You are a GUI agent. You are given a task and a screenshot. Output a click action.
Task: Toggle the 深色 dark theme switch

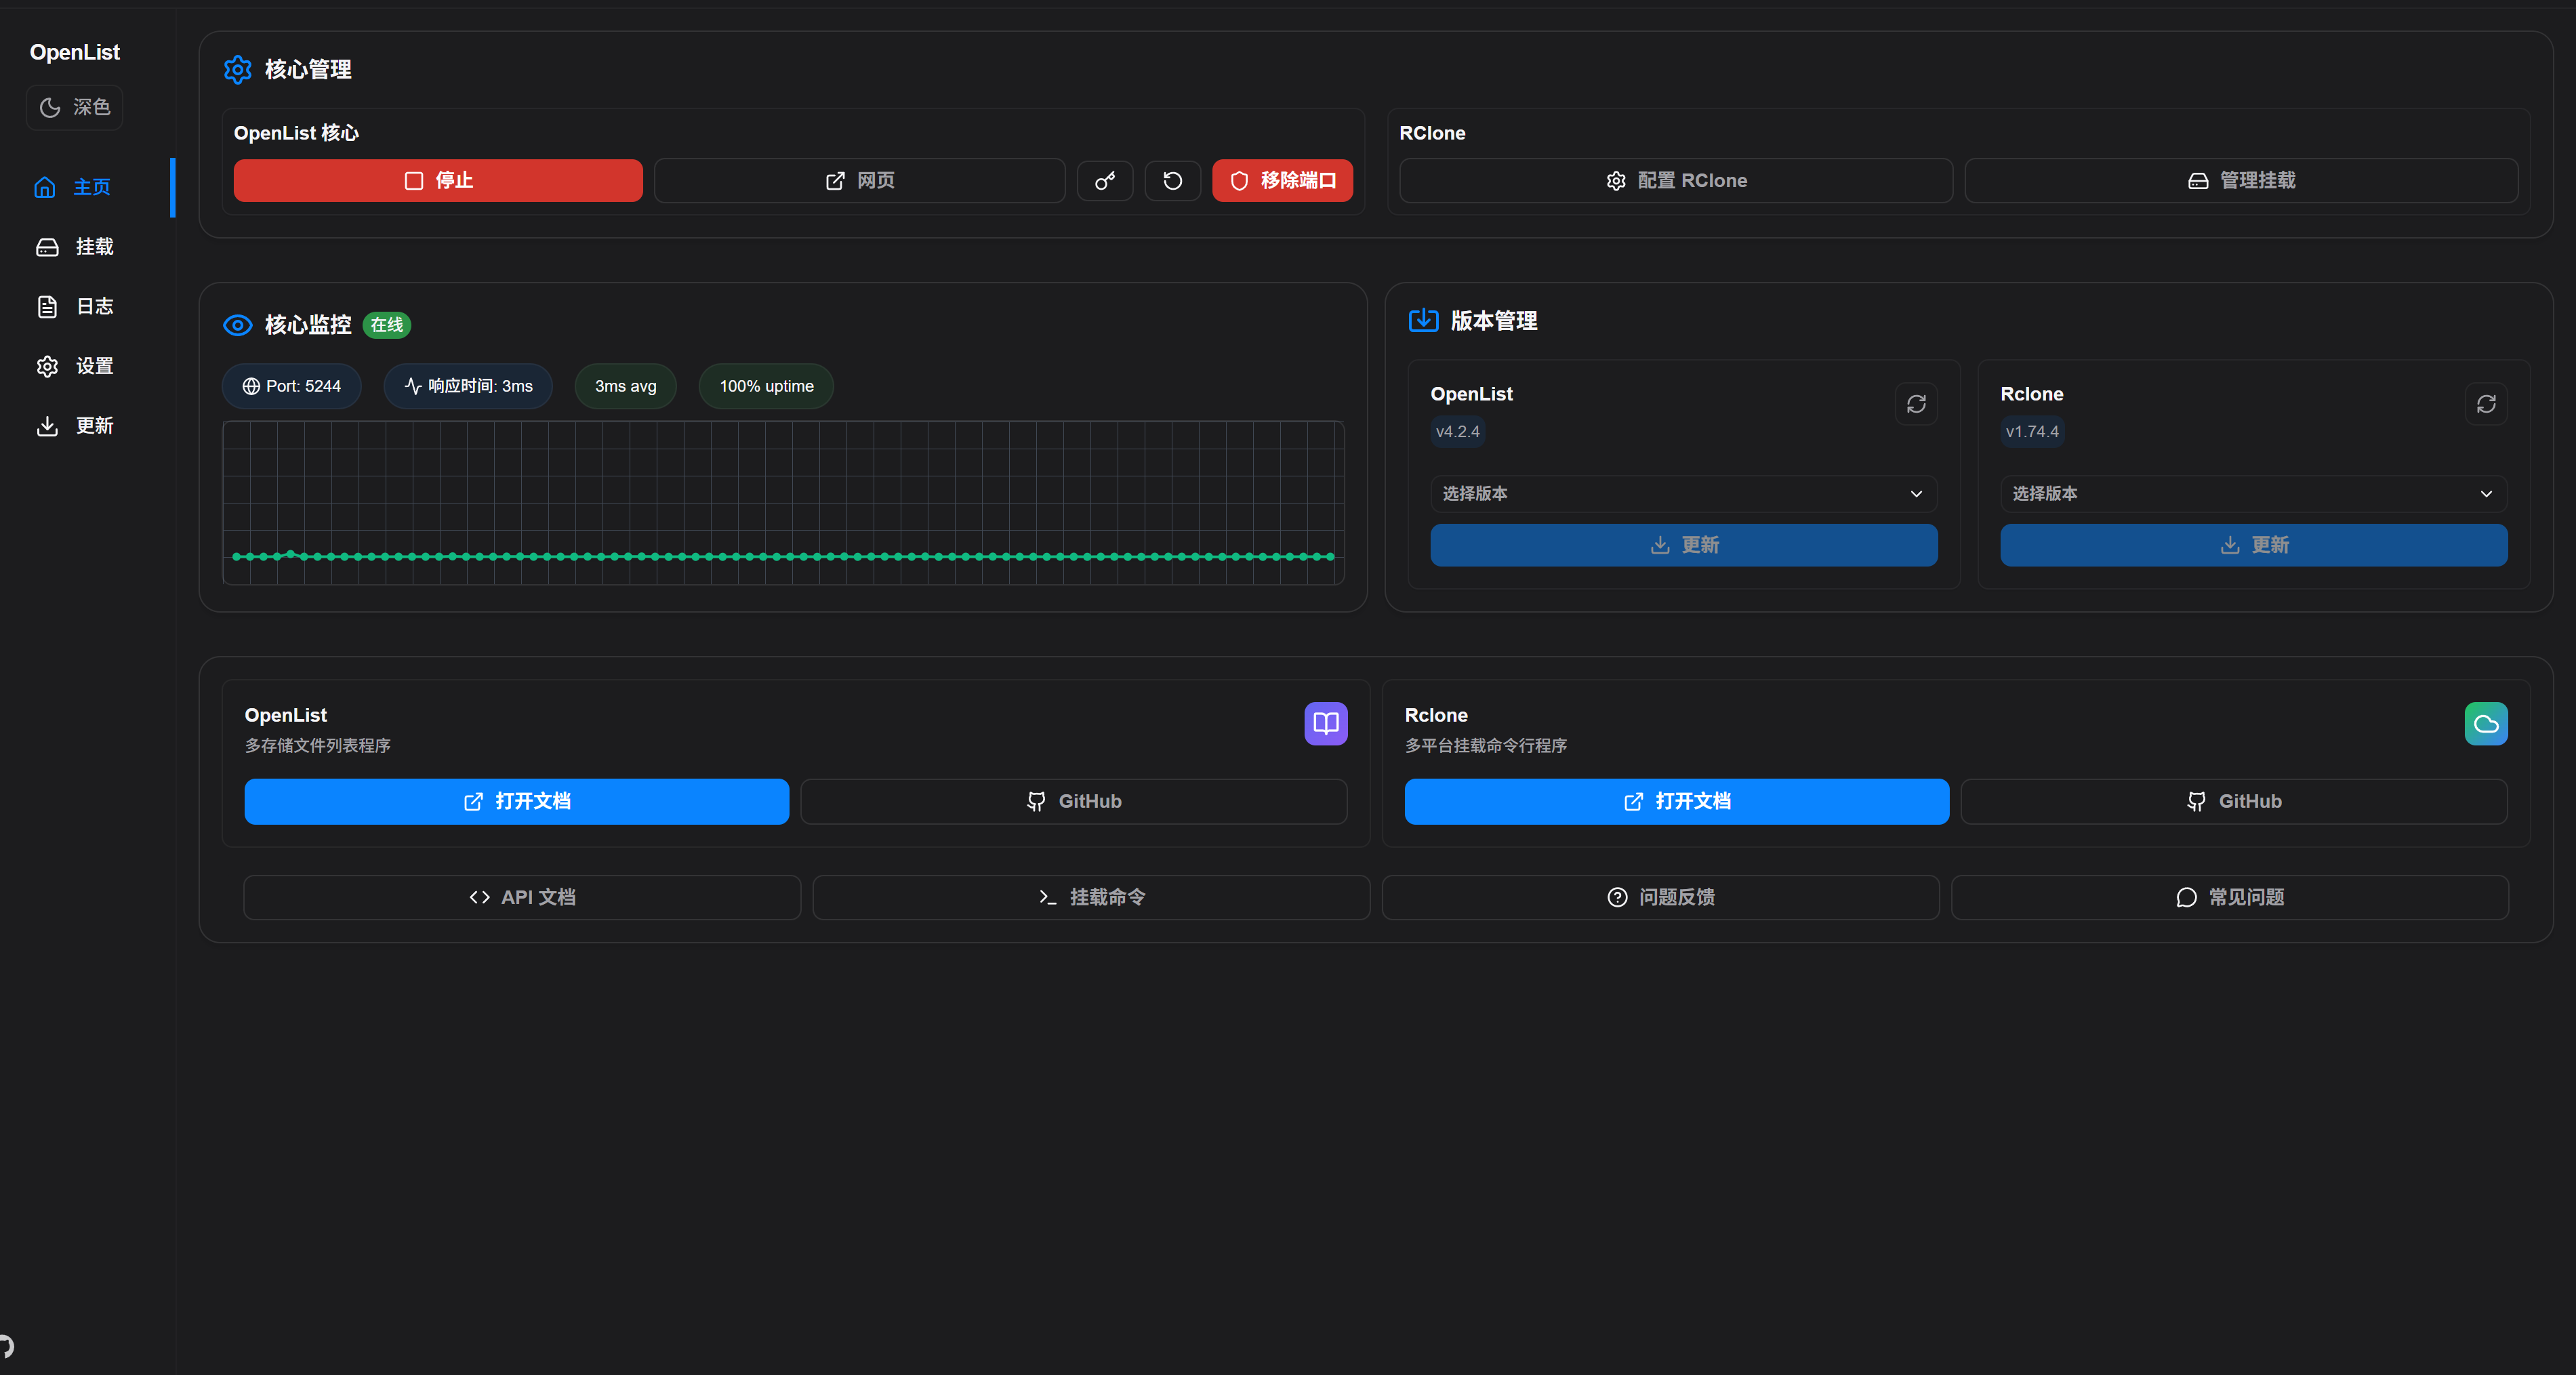click(74, 107)
